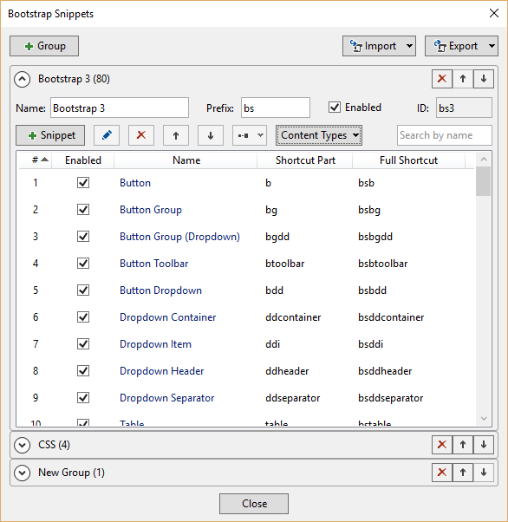Sort by Enabled column header

point(83,160)
